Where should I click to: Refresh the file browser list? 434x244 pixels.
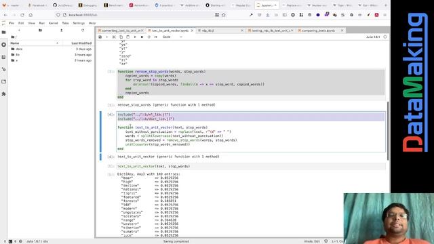pos(83,30)
